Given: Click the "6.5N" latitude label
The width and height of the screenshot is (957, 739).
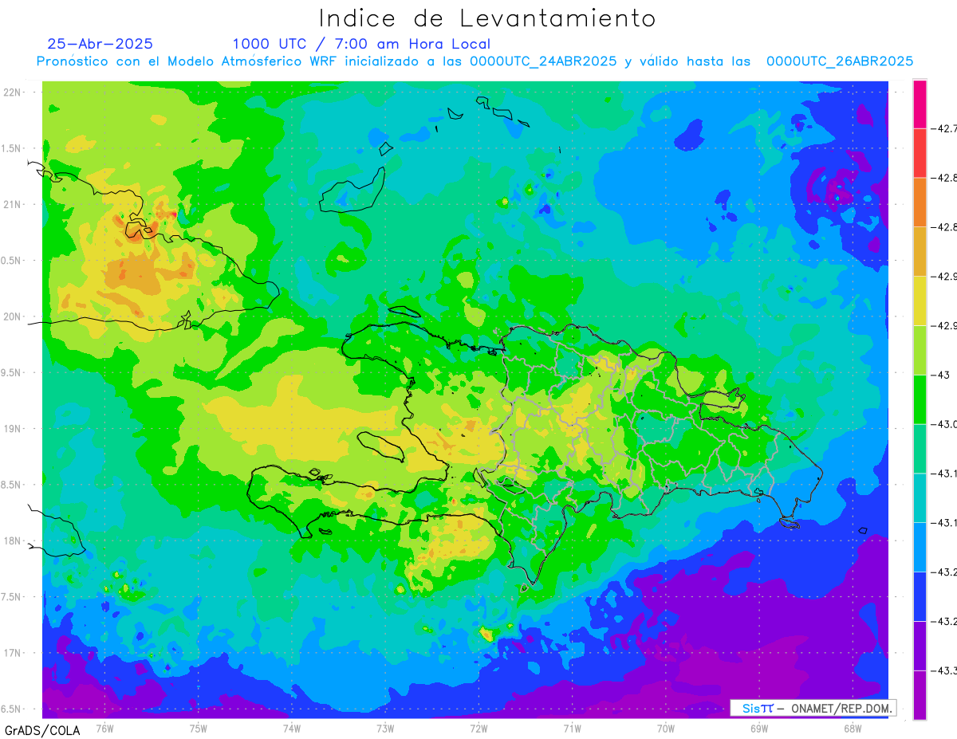Looking at the screenshot, I should coord(11,709).
